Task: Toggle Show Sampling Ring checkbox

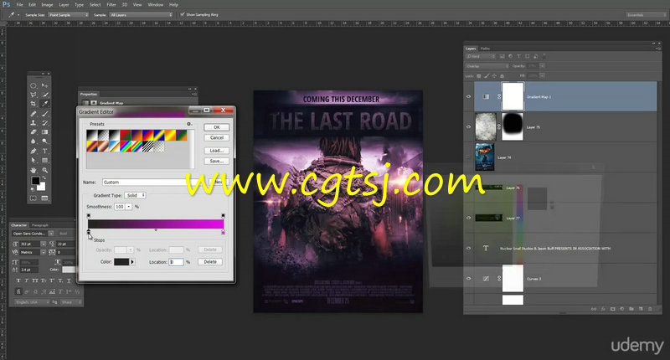Action: 183,14
